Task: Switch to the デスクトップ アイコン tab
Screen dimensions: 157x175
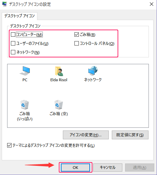Action: point(19,16)
